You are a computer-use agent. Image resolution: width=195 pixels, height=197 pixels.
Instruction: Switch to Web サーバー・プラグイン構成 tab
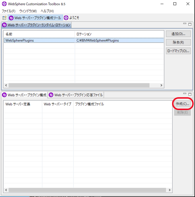pos(24,95)
